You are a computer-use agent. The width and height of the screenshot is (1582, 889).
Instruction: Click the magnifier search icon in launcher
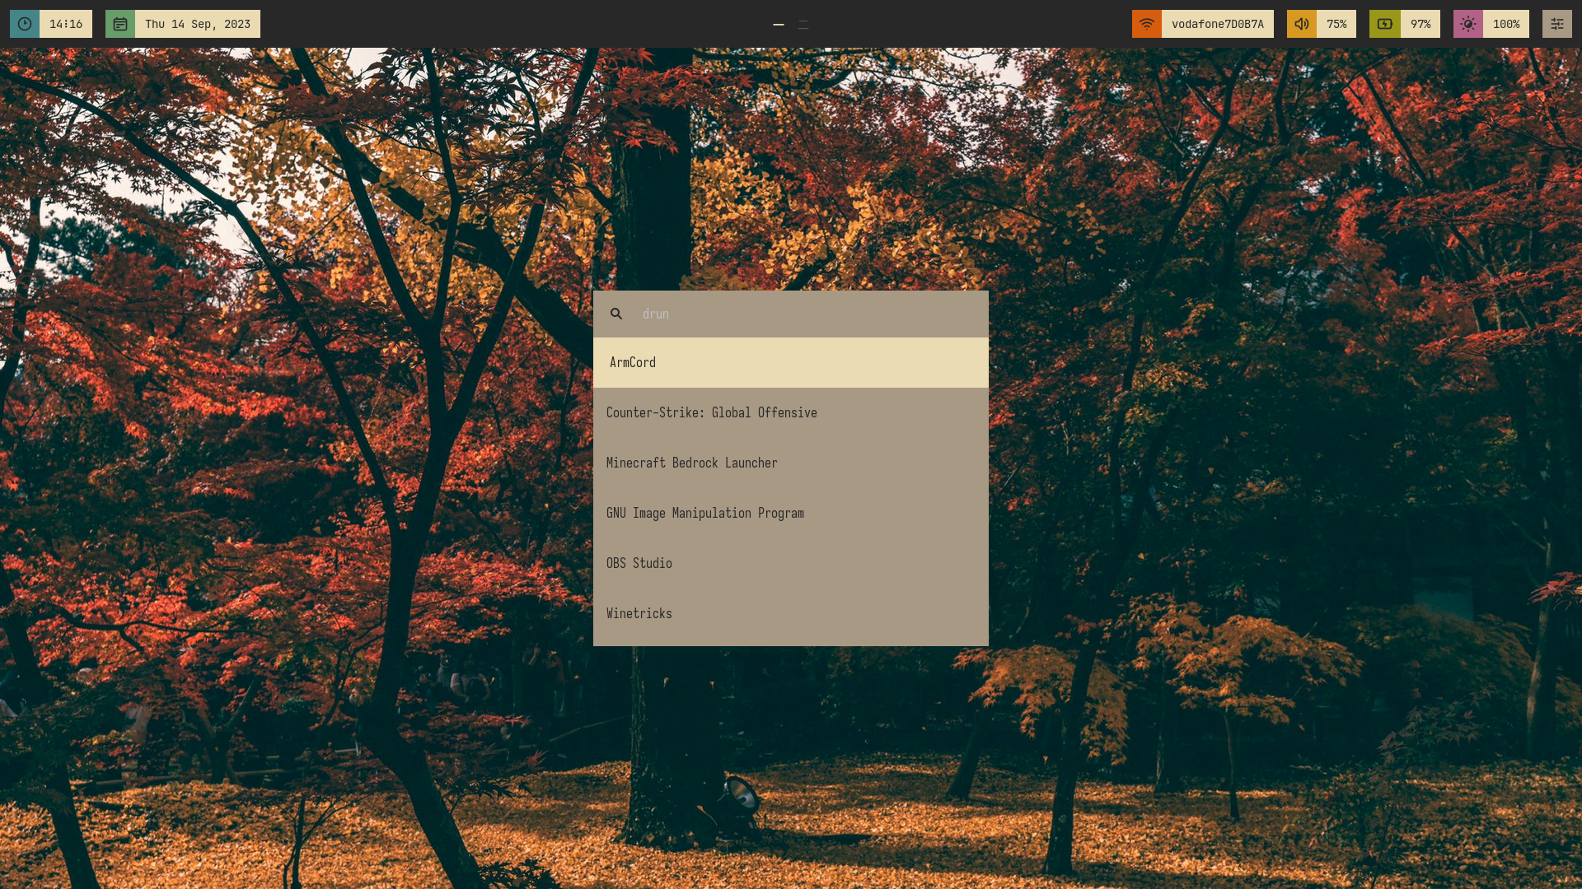(616, 314)
